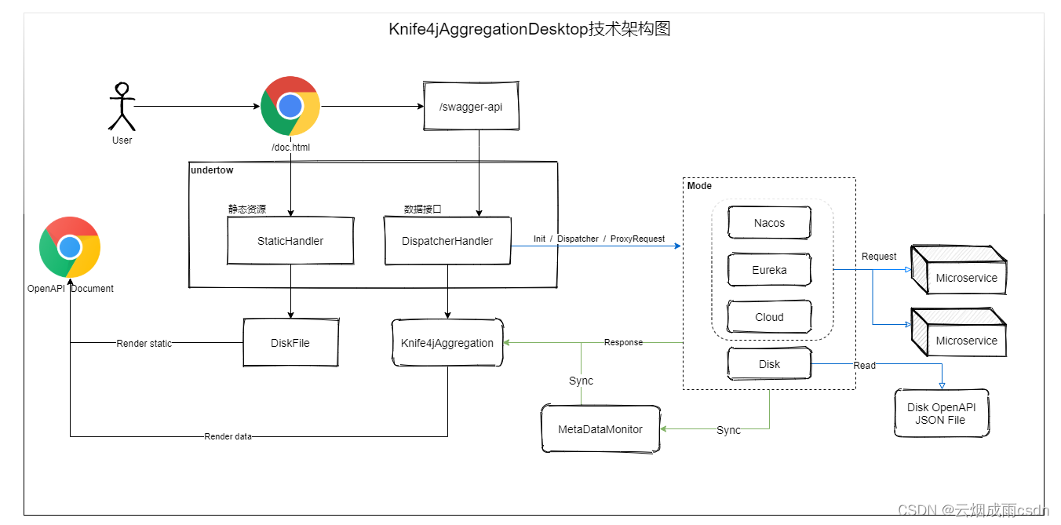Click the green Response arrow label
This screenshot has height=525, width=1061.
click(x=622, y=342)
